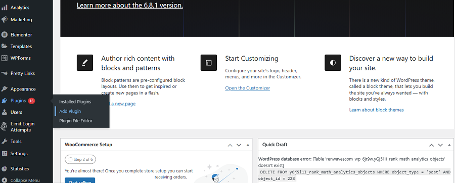Click the Pretty Links star icon
Image resolution: width=455 pixels, height=183 pixels.
5,73
